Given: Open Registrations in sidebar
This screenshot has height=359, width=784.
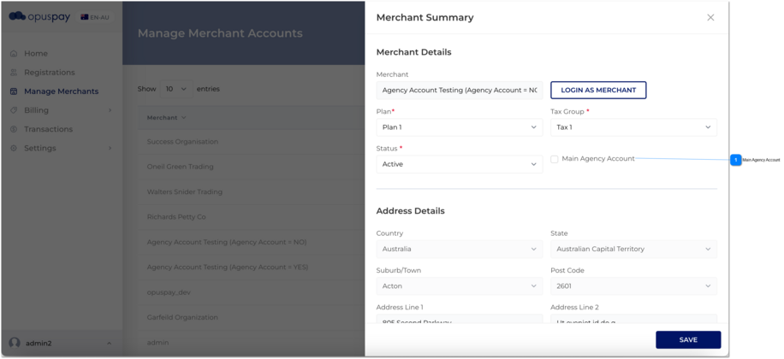Looking at the screenshot, I should coord(50,73).
